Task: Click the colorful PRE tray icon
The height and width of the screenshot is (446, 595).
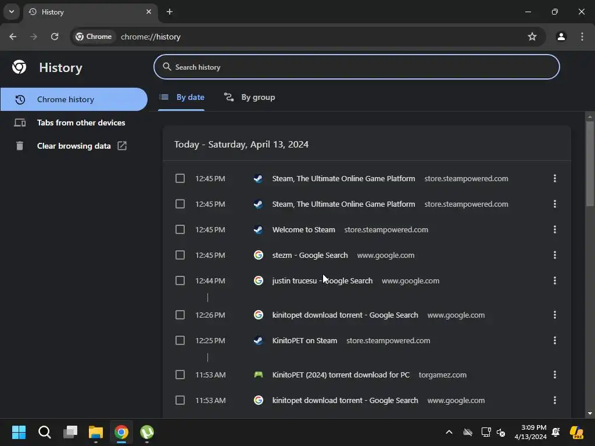Action: (x=577, y=432)
